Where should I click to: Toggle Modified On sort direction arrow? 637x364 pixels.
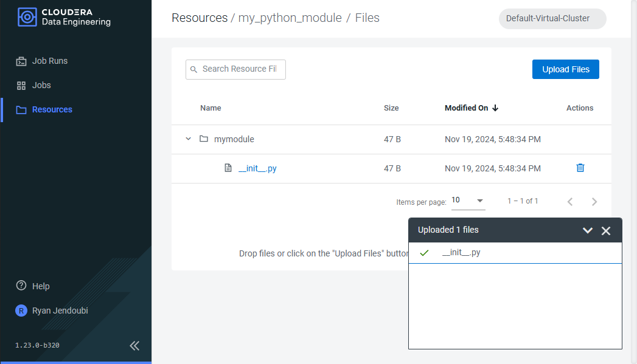pos(494,108)
